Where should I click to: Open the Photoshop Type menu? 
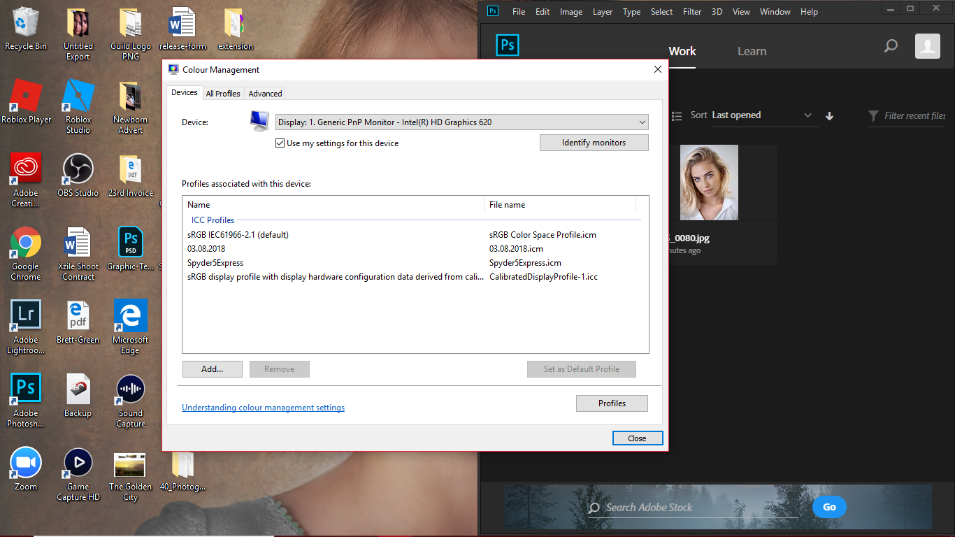point(631,12)
